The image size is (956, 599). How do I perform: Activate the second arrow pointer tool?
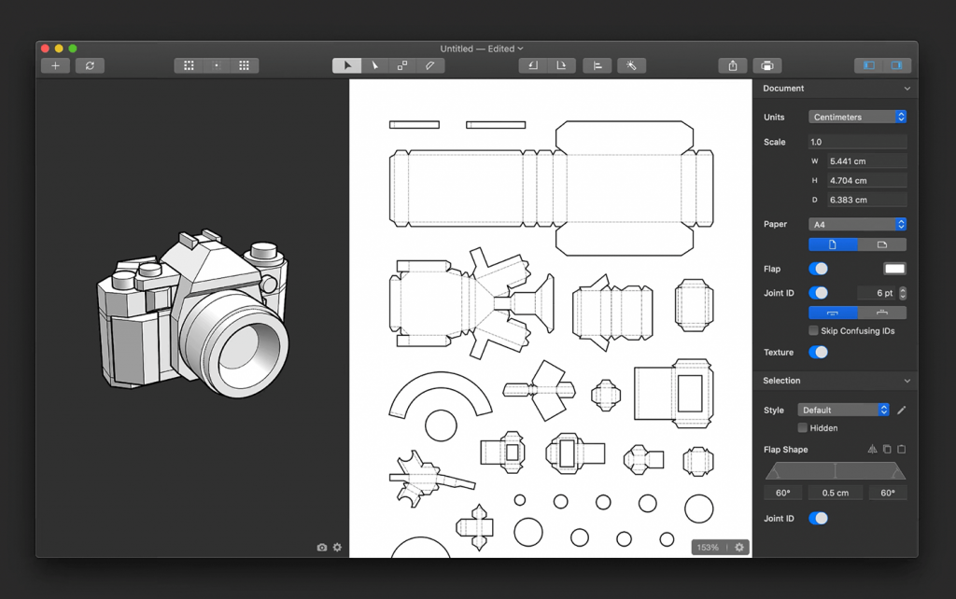(375, 66)
